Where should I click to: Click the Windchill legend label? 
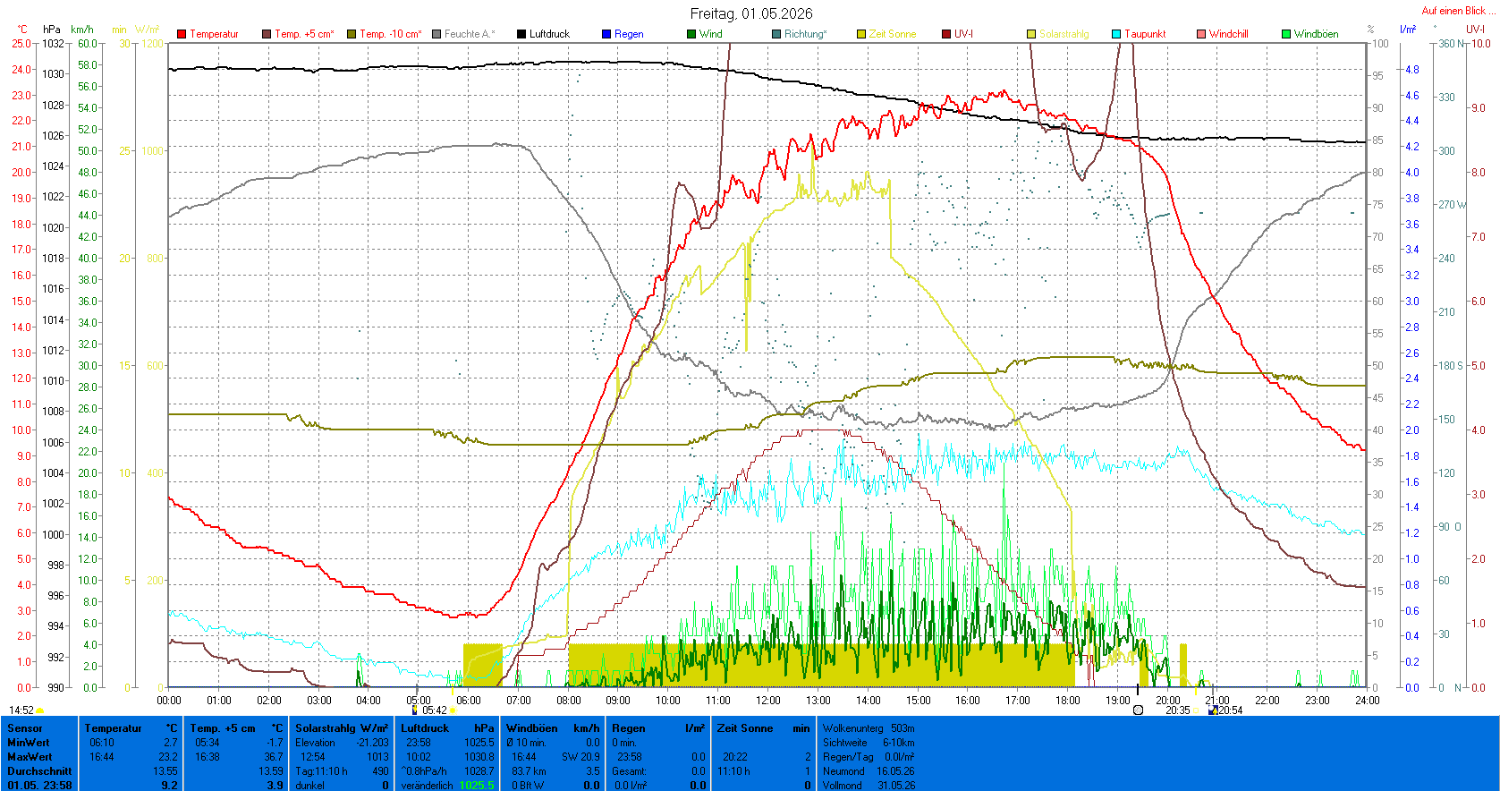point(1228,34)
